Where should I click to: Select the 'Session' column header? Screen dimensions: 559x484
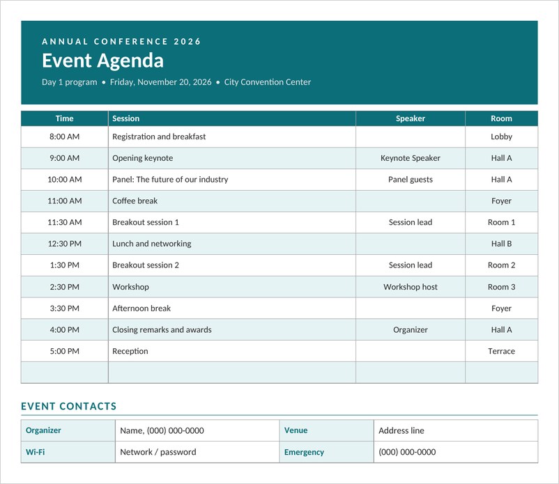click(232, 118)
